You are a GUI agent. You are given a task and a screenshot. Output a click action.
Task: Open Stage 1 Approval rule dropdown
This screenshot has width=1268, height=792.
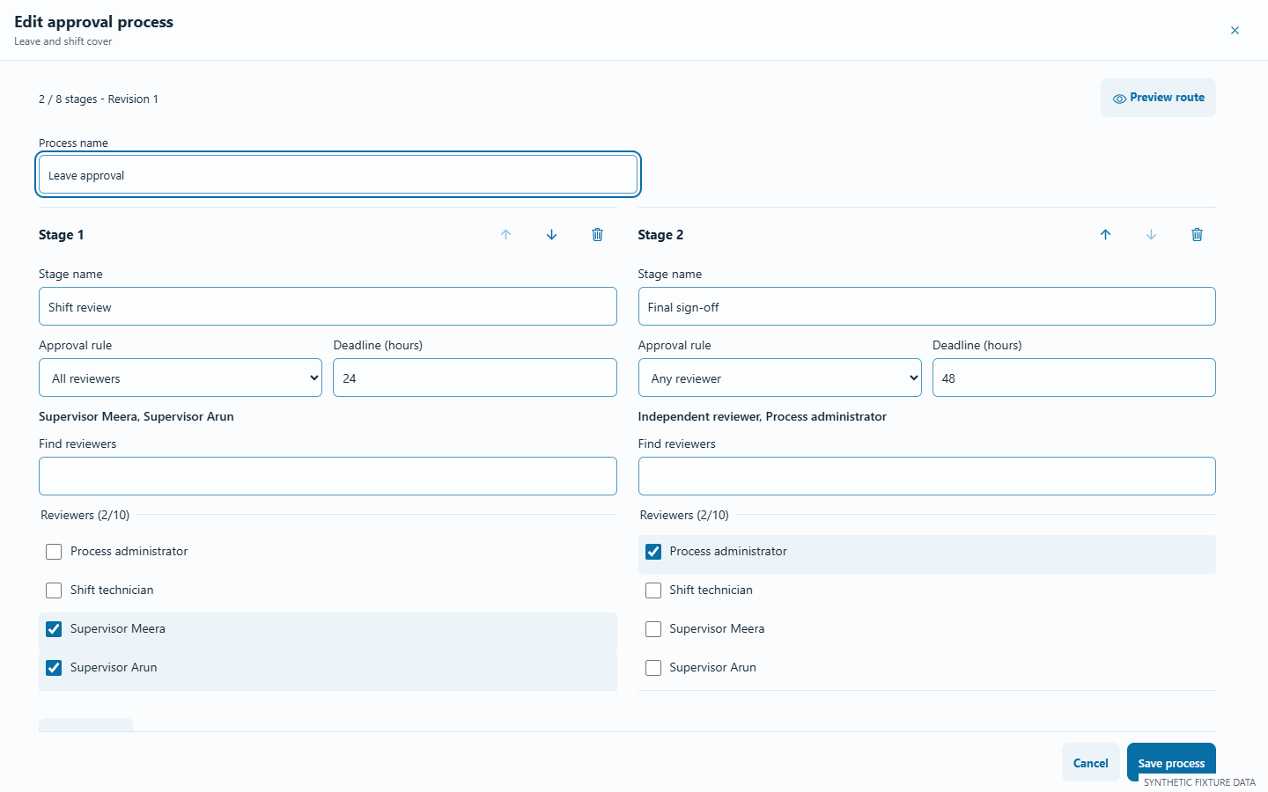click(181, 378)
